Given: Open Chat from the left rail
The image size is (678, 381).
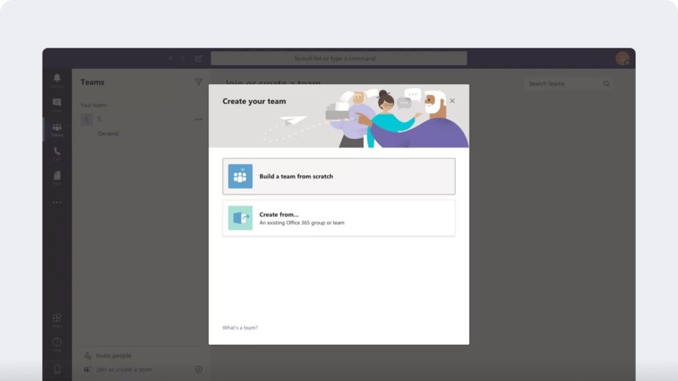Looking at the screenshot, I should point(57,105).
